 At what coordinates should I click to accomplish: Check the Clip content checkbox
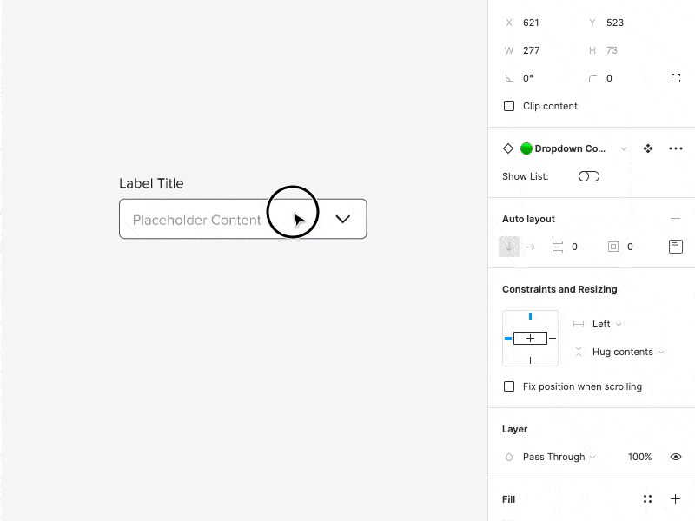509,106
